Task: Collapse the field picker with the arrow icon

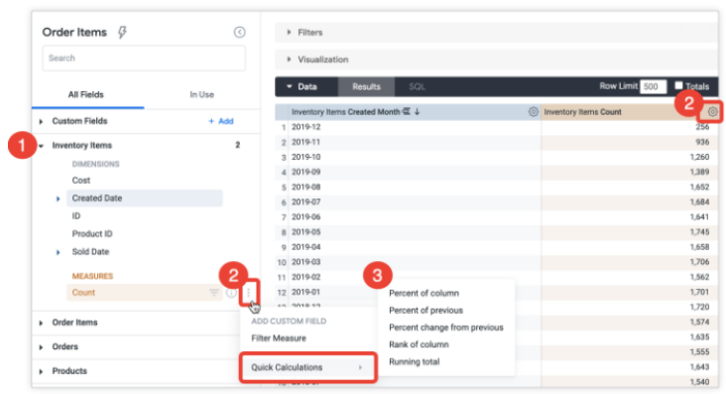Action: tap(239, 32)
